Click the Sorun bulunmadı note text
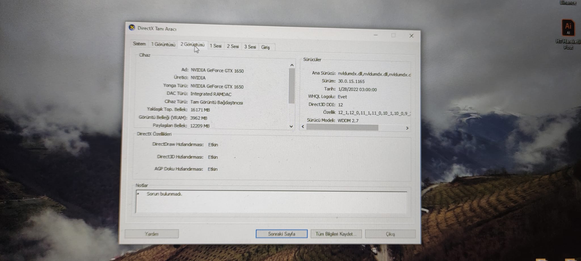Image resolution: width=581 pixels, height=261 pixels. [165, 194]
